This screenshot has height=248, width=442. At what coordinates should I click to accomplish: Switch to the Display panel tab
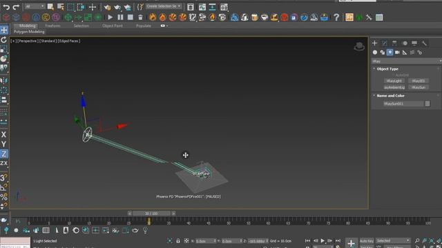pyautogui.click(x=414, y=43)
